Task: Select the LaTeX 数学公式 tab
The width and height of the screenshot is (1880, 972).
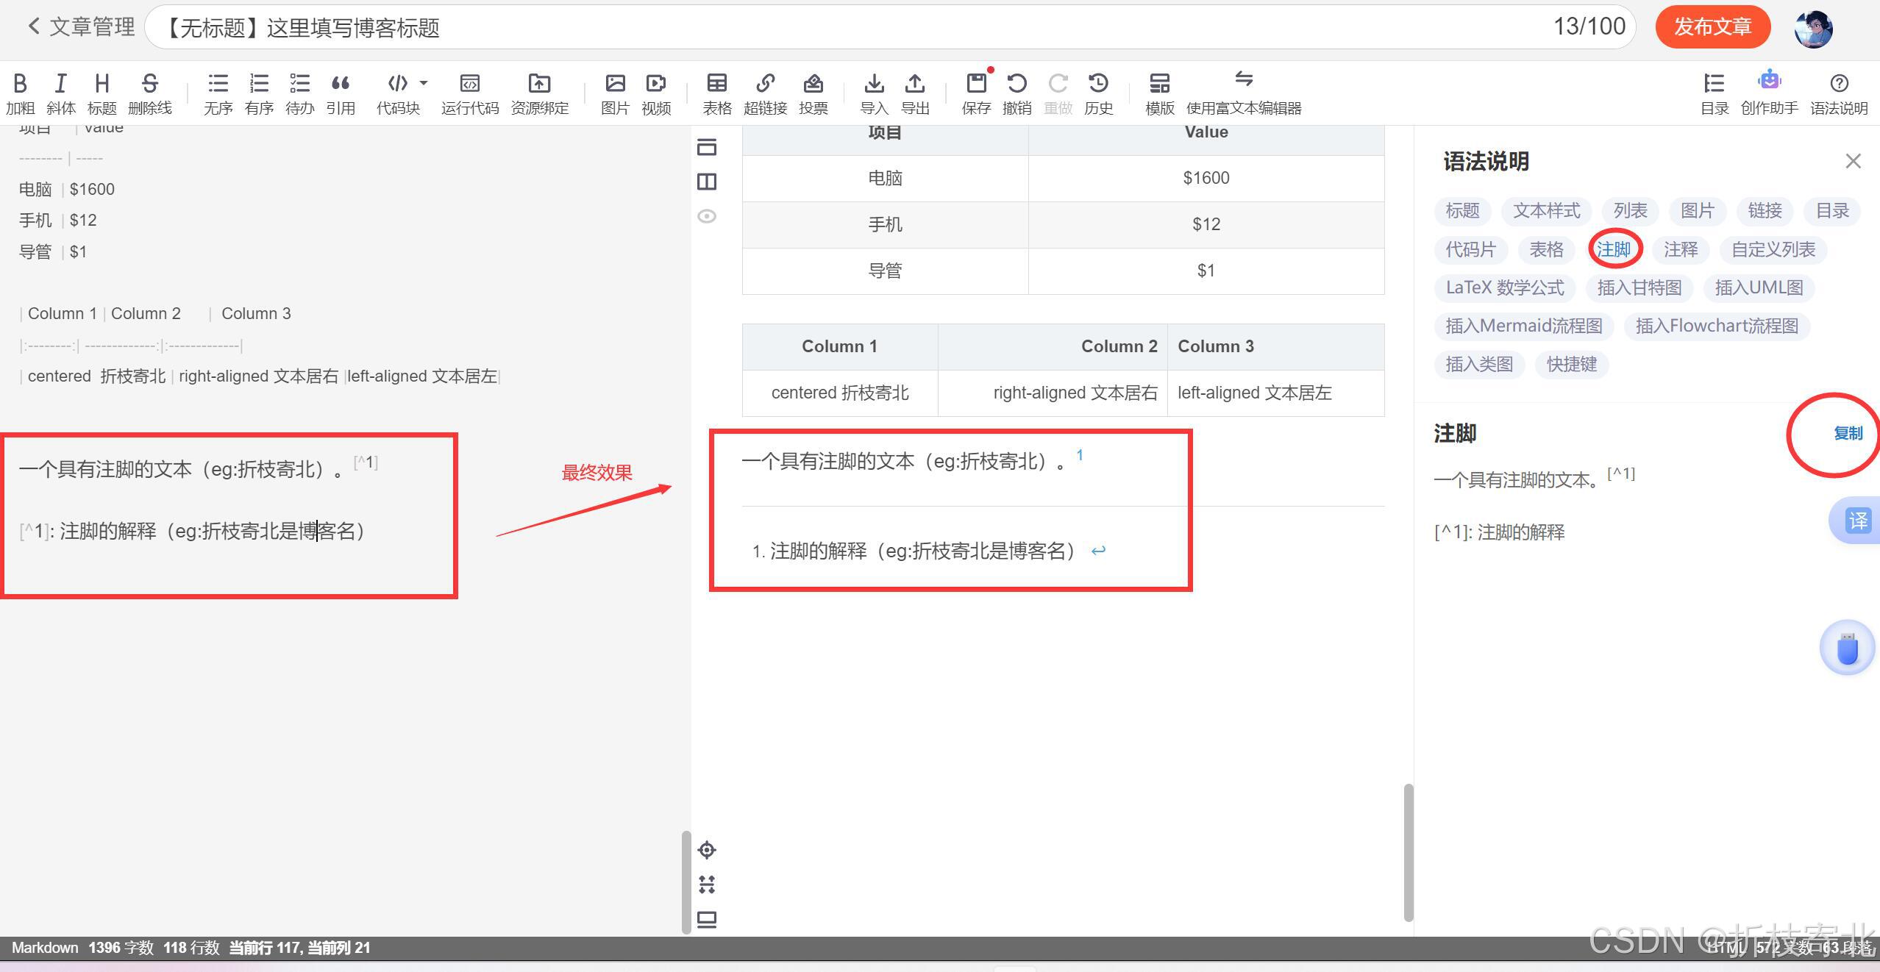Action: coord(1505,287)
